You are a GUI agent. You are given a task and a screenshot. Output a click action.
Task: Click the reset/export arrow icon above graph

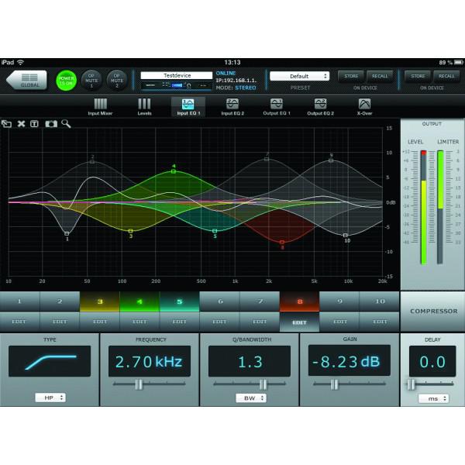[6, 124]
